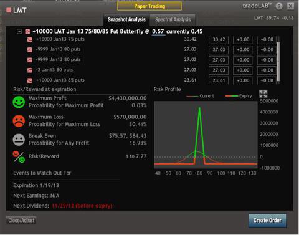Click the red LMT symbol square icon
Image resolution: width=299 pixels, height=235 pixels.
[9, 10]
